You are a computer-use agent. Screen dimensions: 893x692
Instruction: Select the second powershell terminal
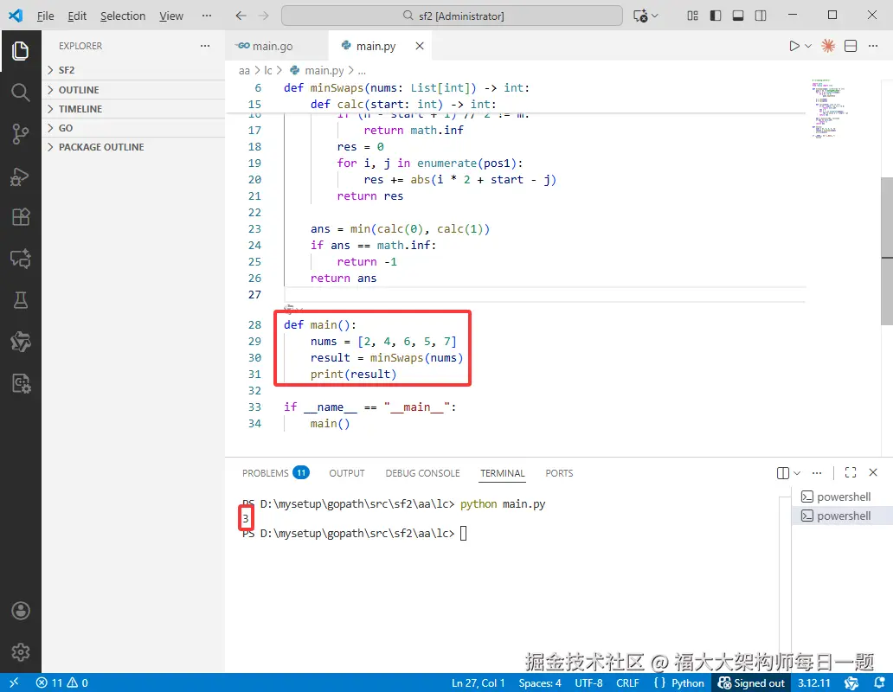point(842,516)
